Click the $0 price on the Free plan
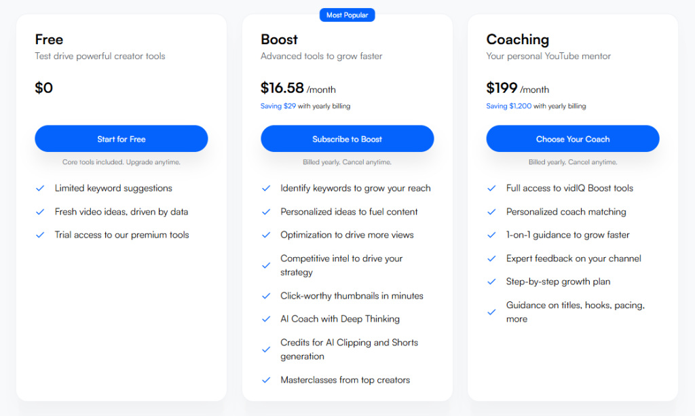This screenshot has width=695, height=416. [x=43, y=88]
